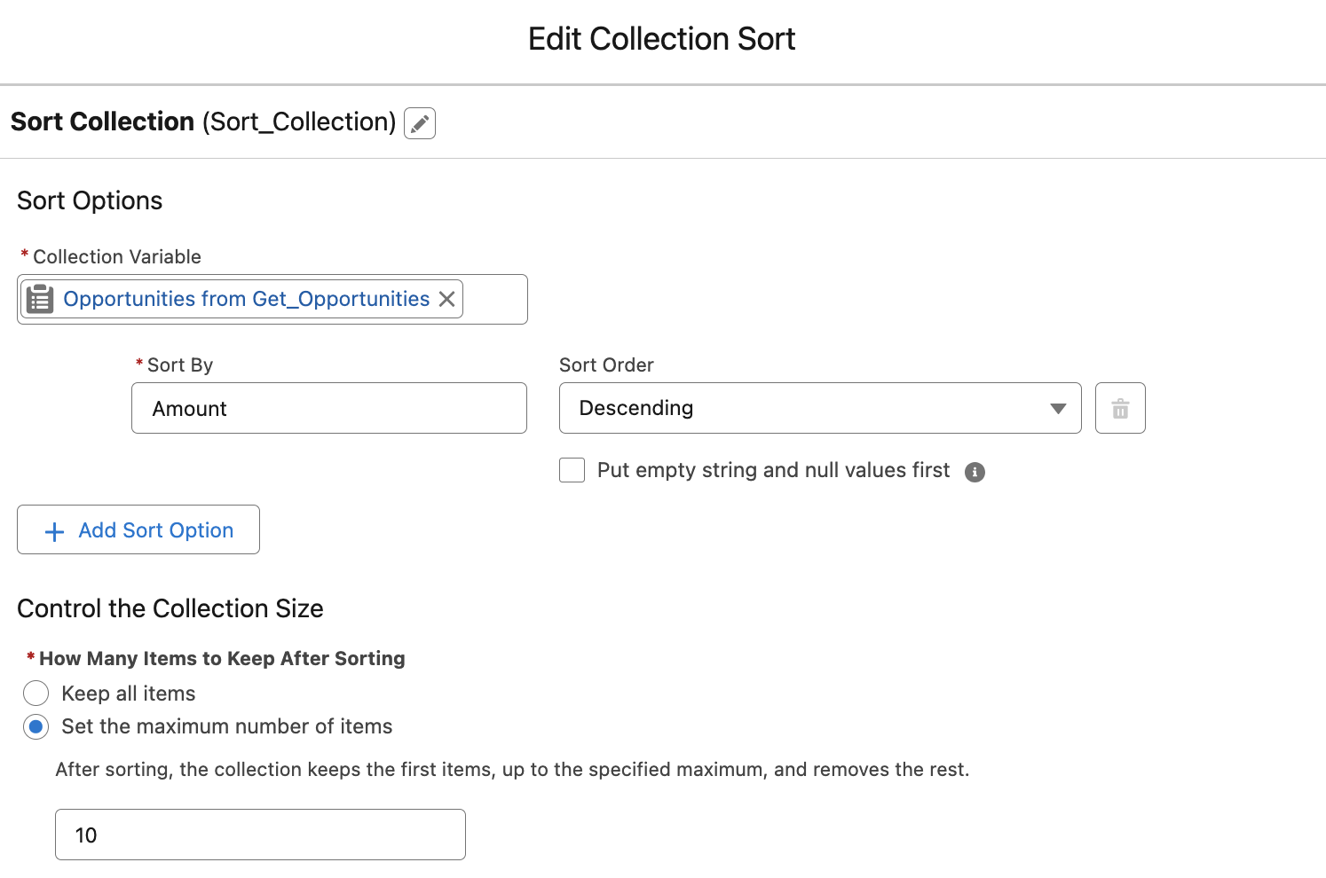This screenshot has width=1326, height=878.
Task: Open the info tooltip about empty values
Action: tap(974, 471)
